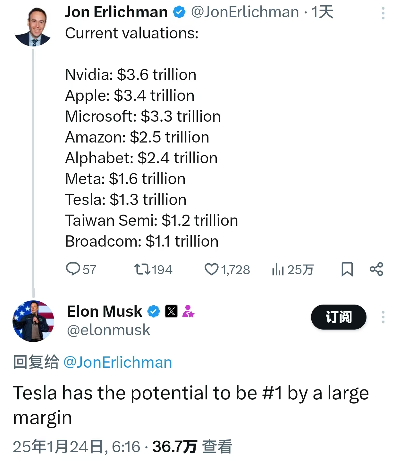Open Elon Musk's profile avatar

point(33,321)
